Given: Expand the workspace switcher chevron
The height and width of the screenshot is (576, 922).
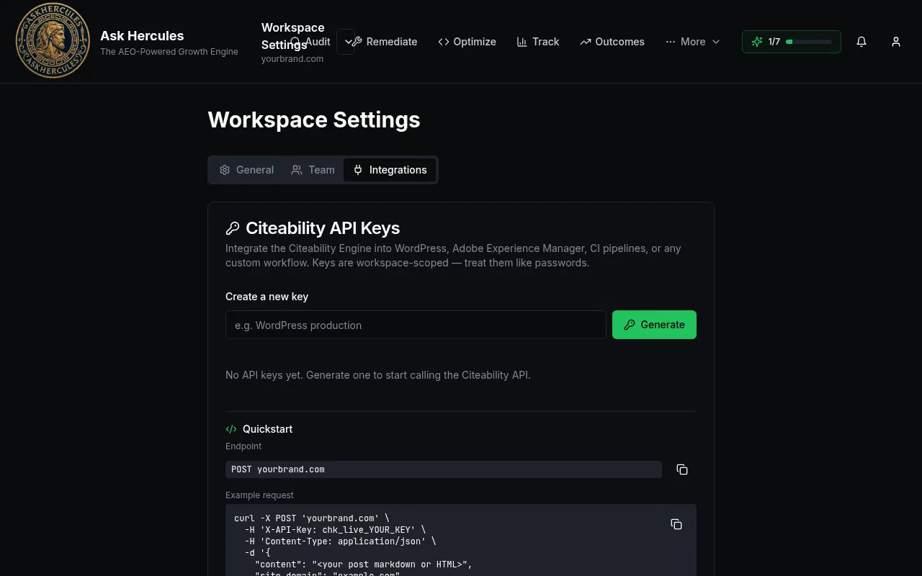Looking at the screenshot, I should (x=347, y=42).
